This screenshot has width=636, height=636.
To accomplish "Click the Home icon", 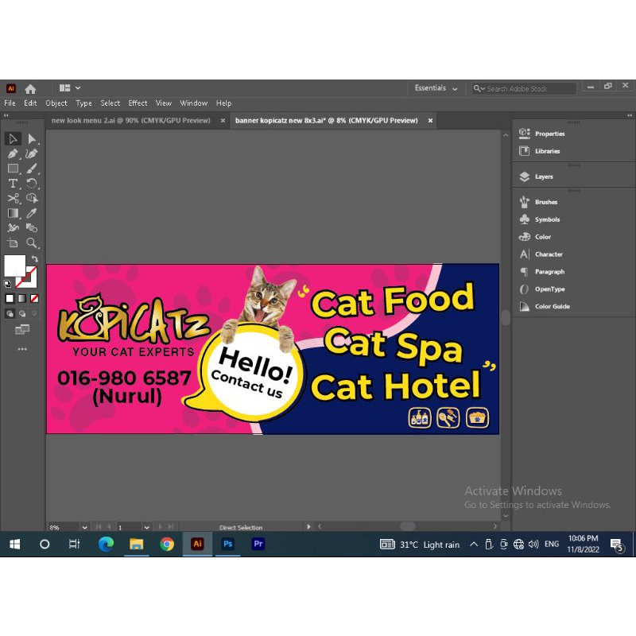I will click(30, 88).
